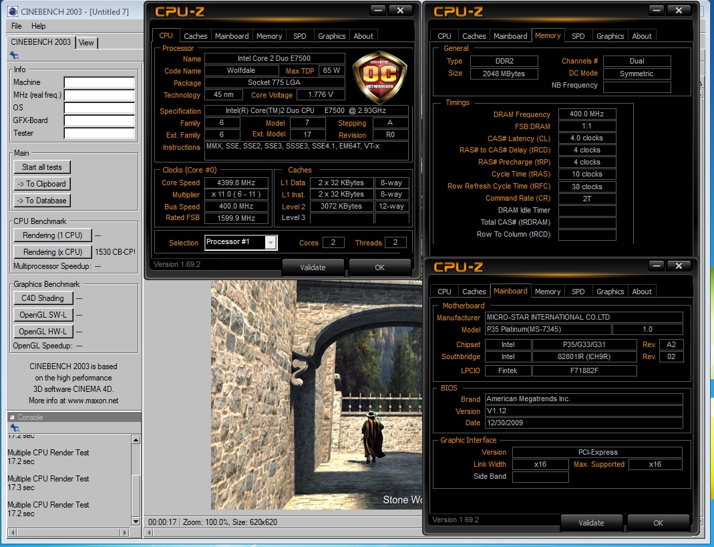Open About tab in bottom-right CPU-Z window

642,292
